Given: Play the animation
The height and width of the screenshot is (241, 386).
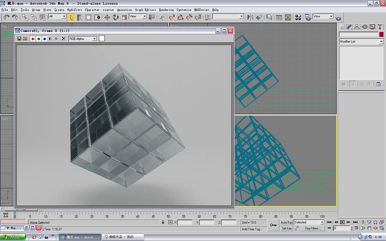Looking at the screenshot, I should (x=342, y=222).
